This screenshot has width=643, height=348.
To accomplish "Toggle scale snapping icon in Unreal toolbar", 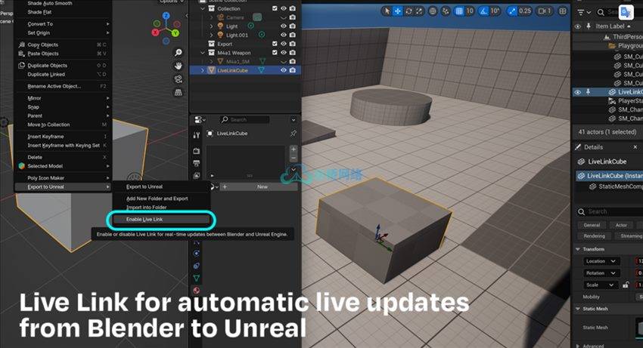I will [512, 11].
